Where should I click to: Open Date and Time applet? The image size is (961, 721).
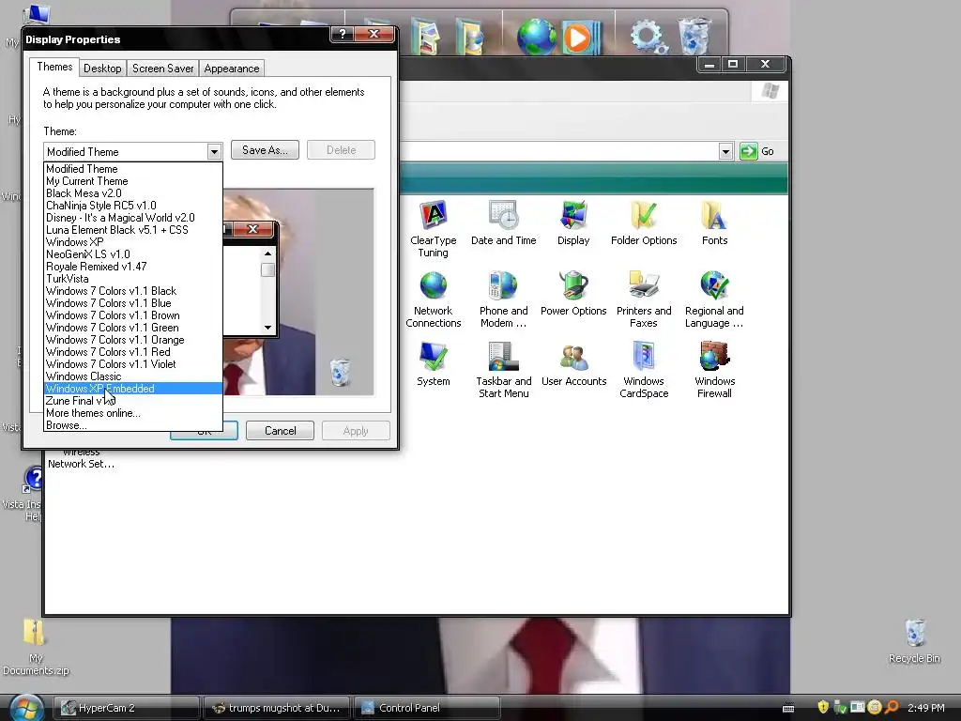pos(503,223)
